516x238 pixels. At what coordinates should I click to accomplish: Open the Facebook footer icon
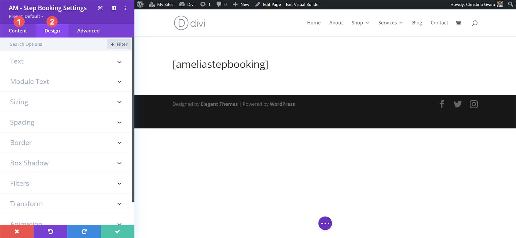(x=442, y=104)
